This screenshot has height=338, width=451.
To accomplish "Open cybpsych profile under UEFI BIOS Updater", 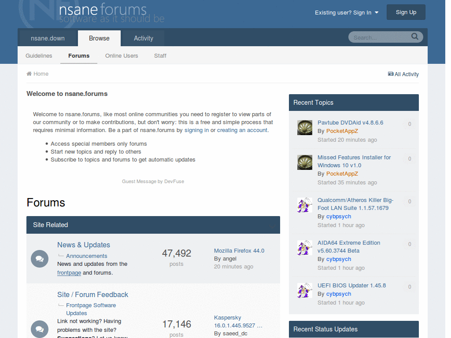I will [339, 294].
